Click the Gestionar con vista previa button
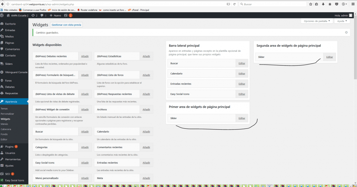The height and width of the screenshot is (187, 357). pos(66,25)
